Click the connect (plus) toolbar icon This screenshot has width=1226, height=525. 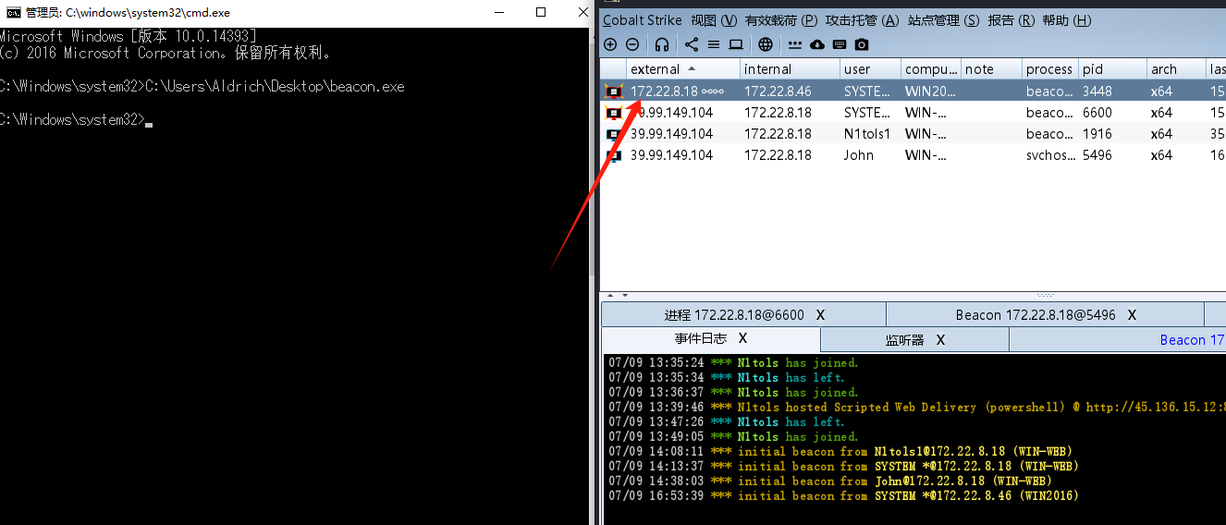pos(610,44)
